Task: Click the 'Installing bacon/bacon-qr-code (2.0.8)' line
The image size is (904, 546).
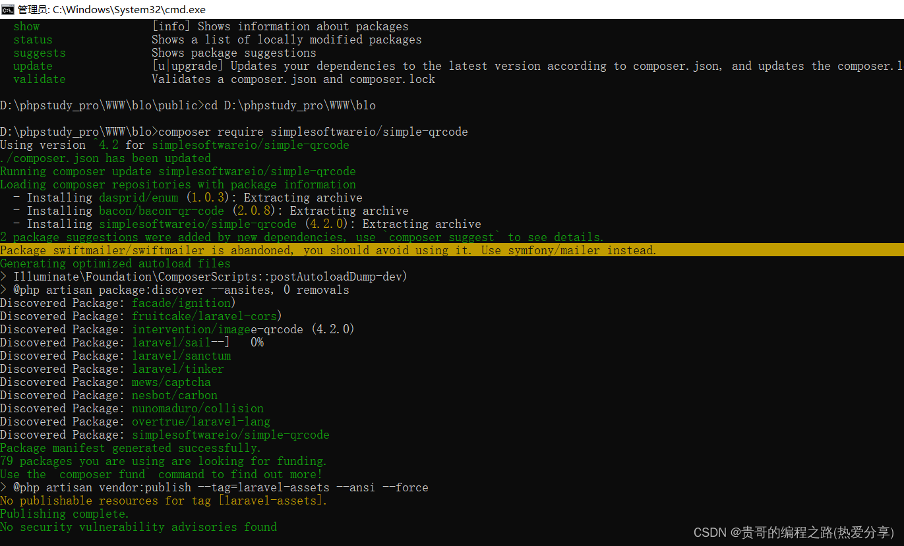Action: [211, 211]
